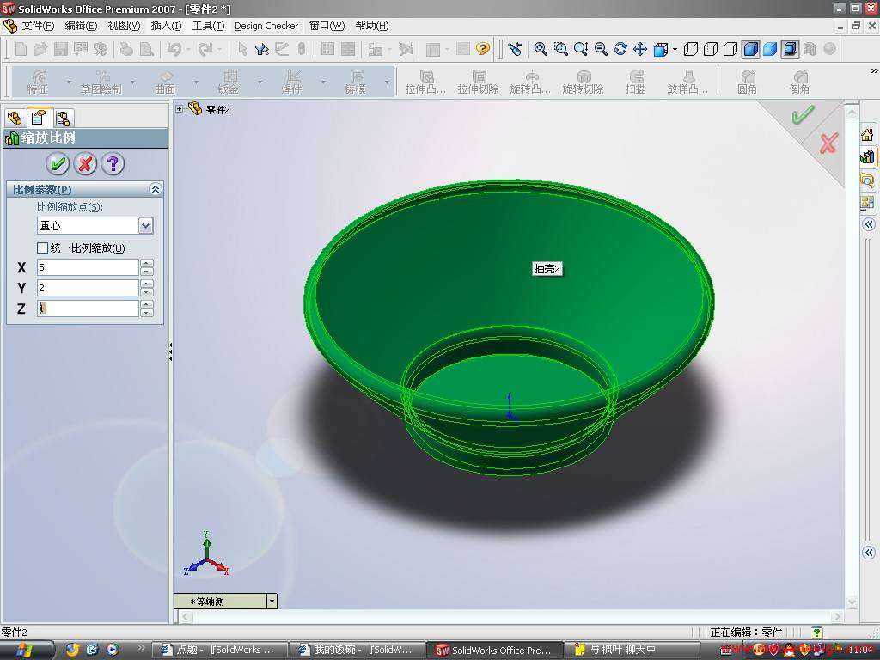Open the ConfigurationManager tab
This screenshot has height=660, width=880.
coord(63,118)
